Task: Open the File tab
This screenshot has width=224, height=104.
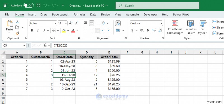Action: pos(7,15)
